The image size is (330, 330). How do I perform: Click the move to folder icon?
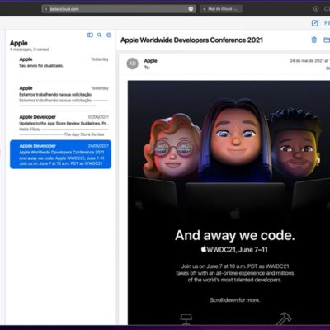tap(327, 40)
